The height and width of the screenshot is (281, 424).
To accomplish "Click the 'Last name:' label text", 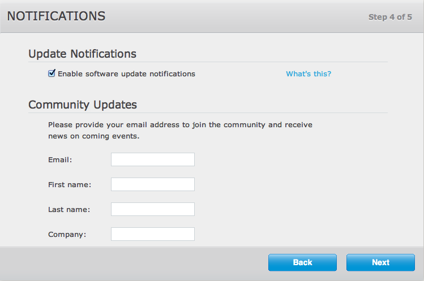I will (69, 210).
